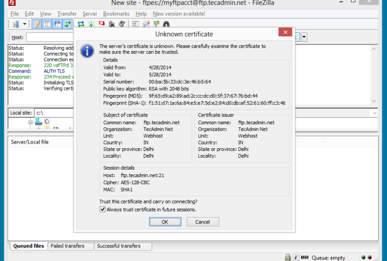Toggle the local directory tree icon

[47, 24]
